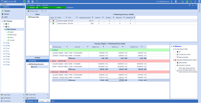
Task: Expand the Jan period node
Action: click(x=4, y=24)
